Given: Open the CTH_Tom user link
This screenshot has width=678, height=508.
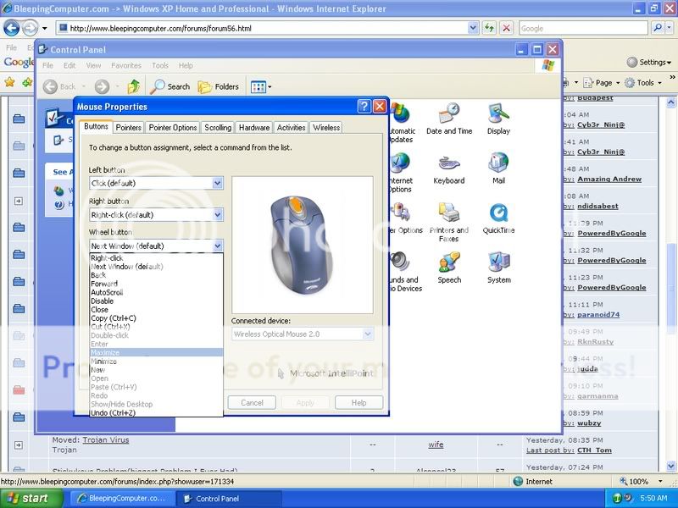Looking at the screenshot, I should coord(594,450).
